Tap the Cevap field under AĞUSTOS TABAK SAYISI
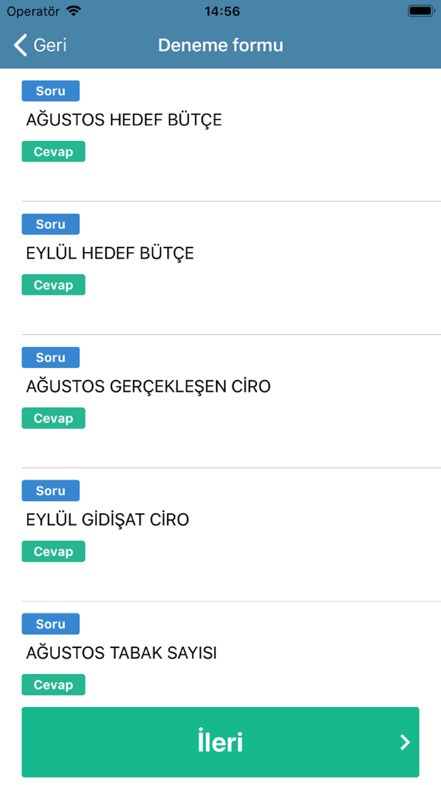441x785 pixels. click(53, 684)
